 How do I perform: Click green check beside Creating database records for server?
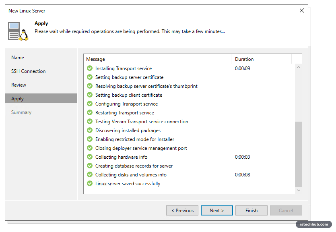point(90,166)
